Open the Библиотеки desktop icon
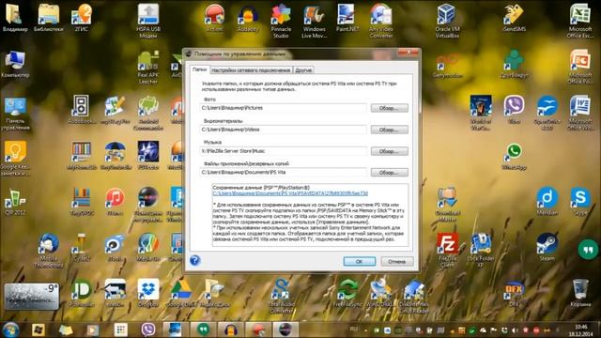601x338 pixels. [x=48, y=18]
